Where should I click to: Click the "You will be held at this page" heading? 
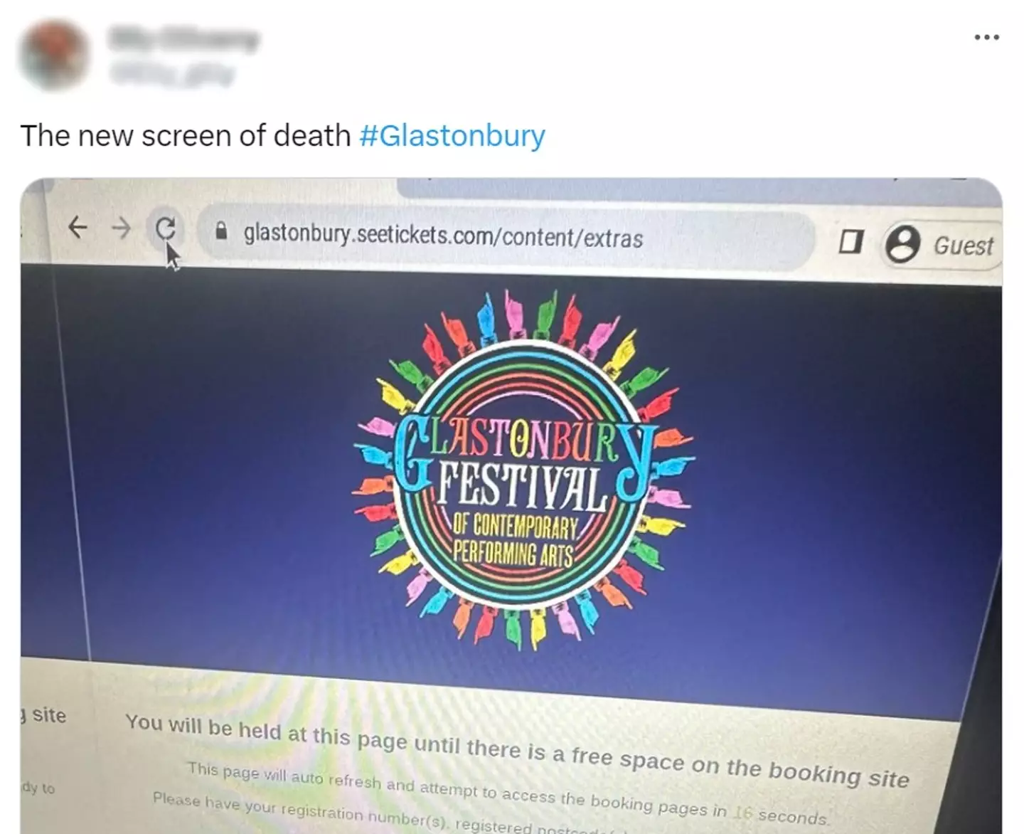(x=517, y=749)
